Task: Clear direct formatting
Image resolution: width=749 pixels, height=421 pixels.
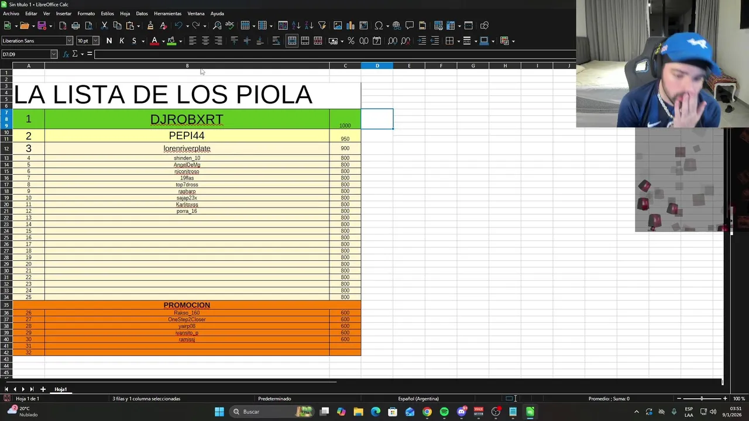Action: pyautogui.click(x=163, y=26)
